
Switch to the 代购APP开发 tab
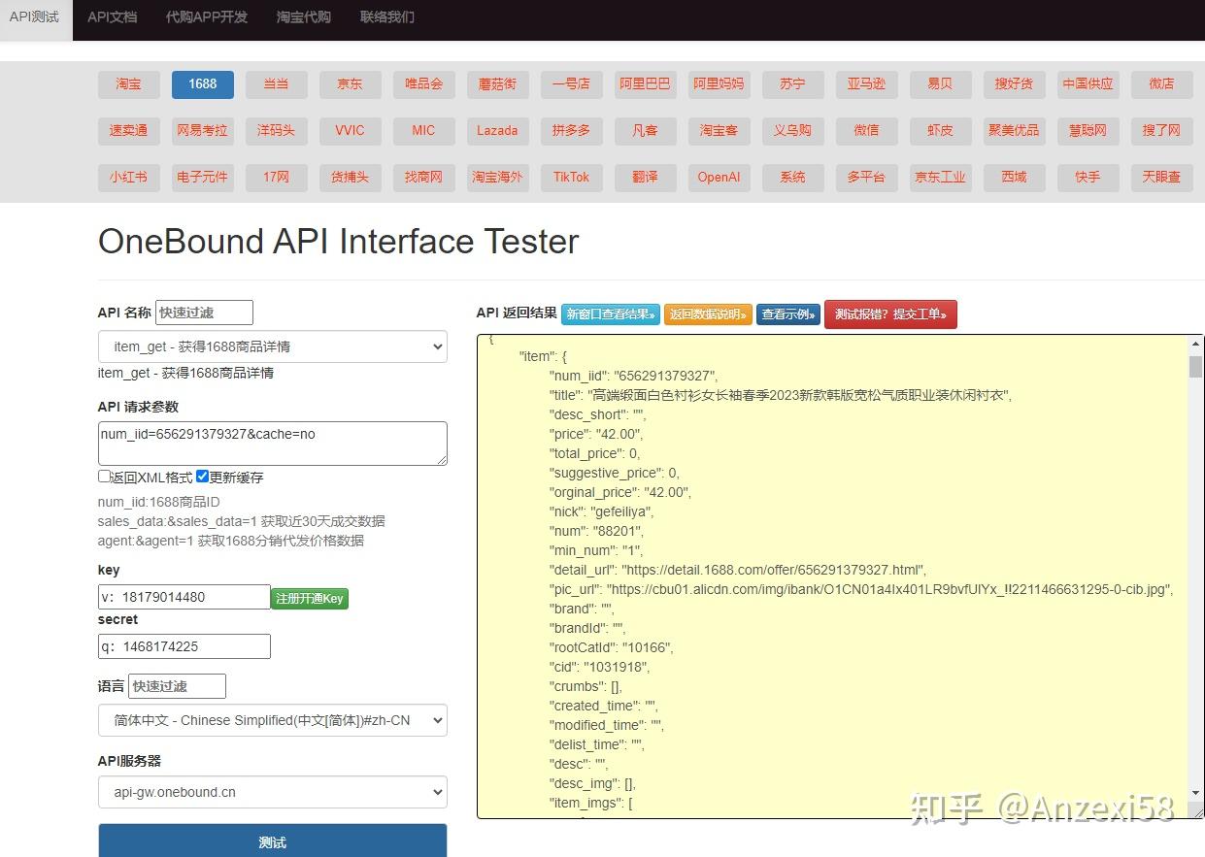[206, 16]
